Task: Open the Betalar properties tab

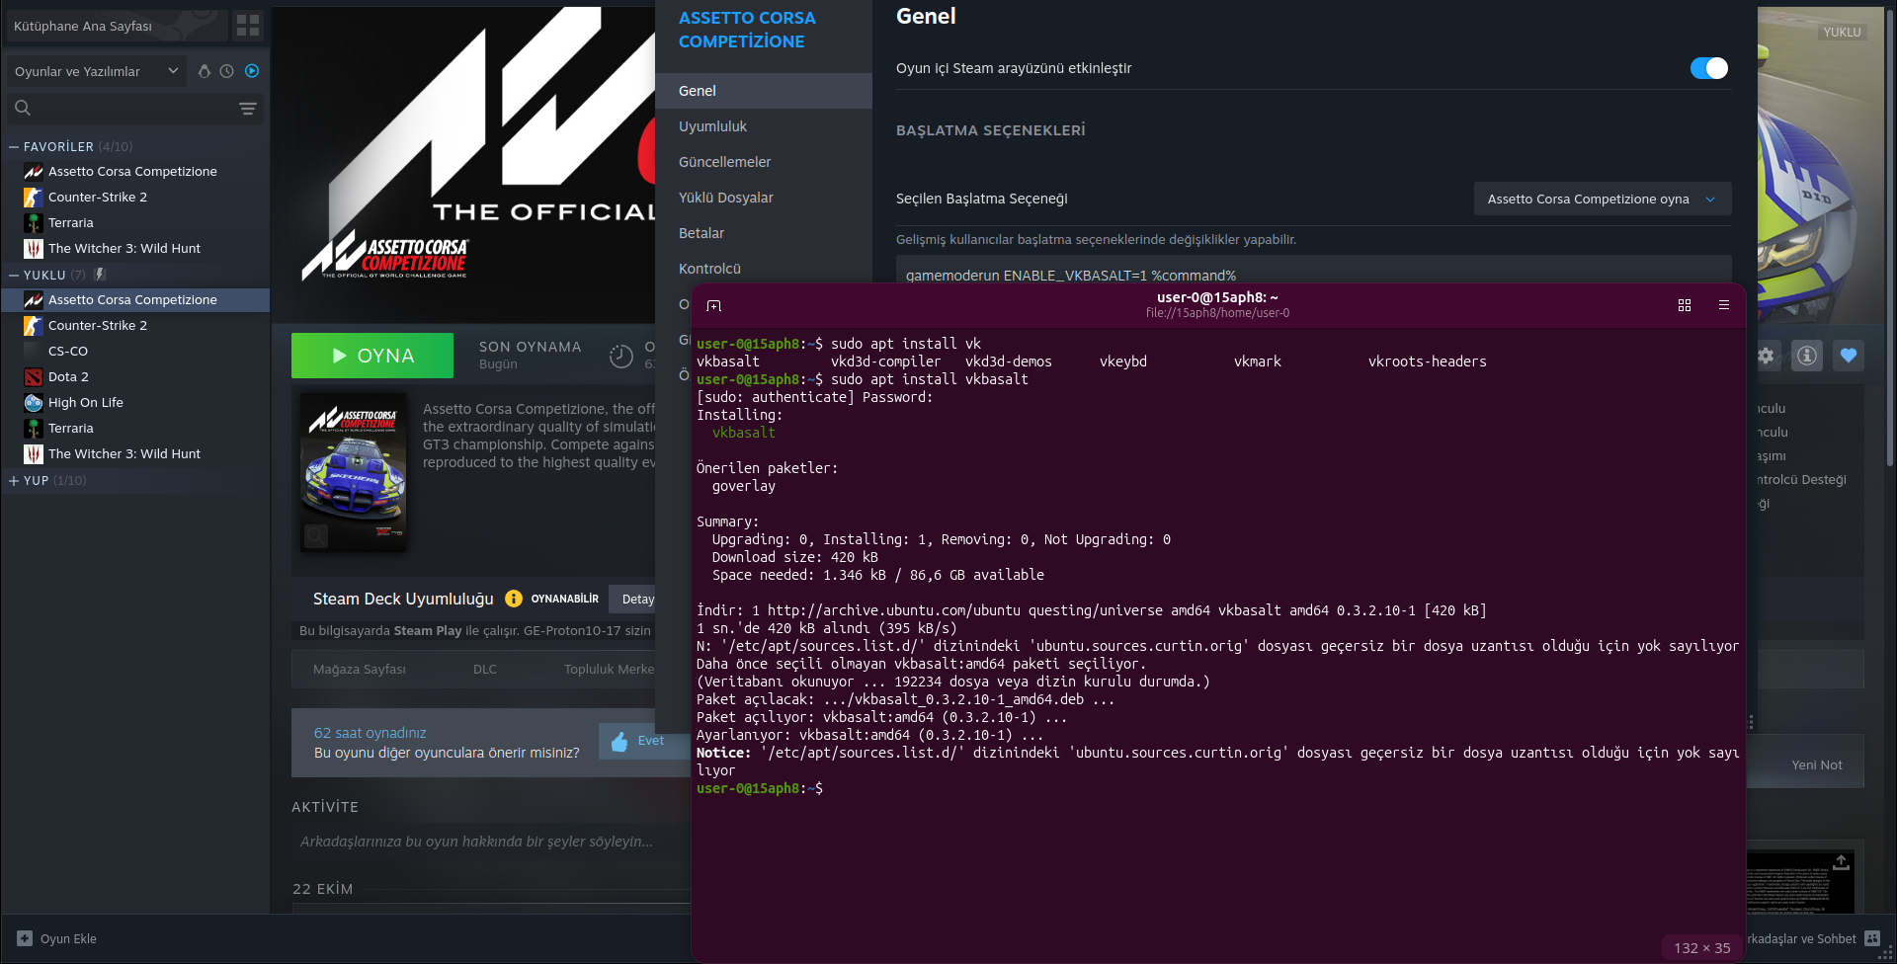Action: point(764,233)
